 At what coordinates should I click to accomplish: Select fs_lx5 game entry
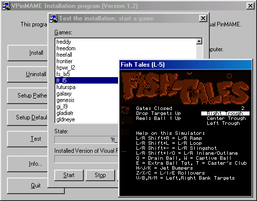point(63,74)
